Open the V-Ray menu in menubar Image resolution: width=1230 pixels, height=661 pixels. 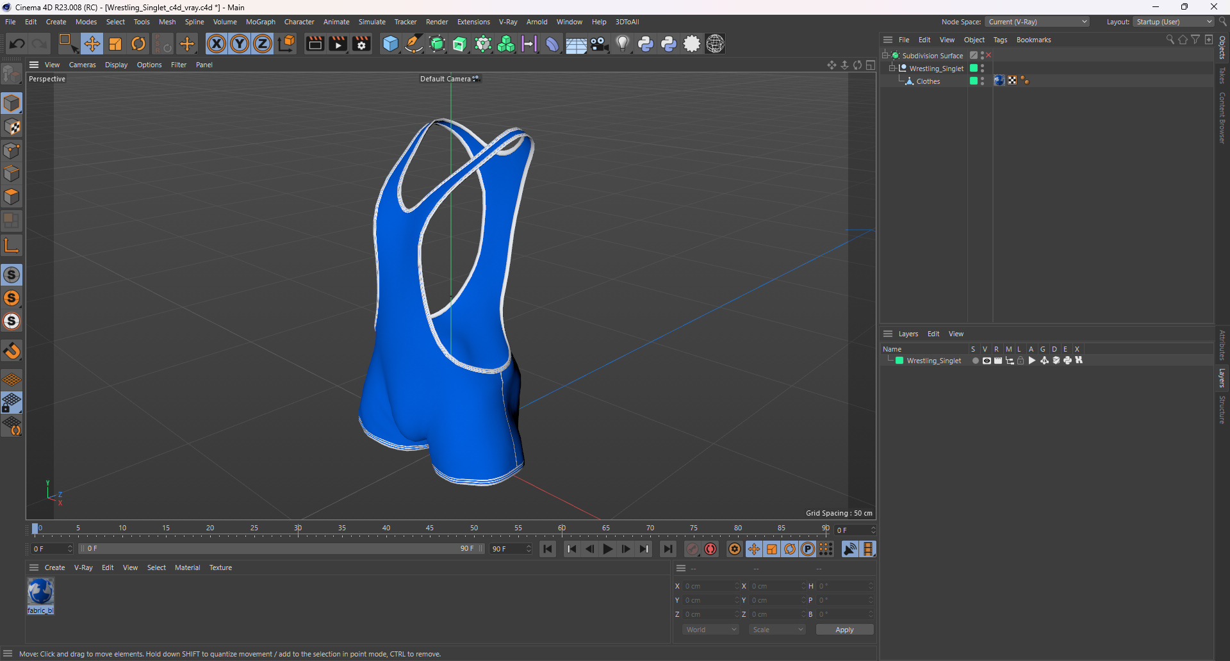[x=508, y=22]
